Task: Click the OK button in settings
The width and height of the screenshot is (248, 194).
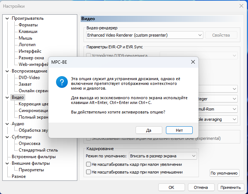Action: (x=171, y=187)
